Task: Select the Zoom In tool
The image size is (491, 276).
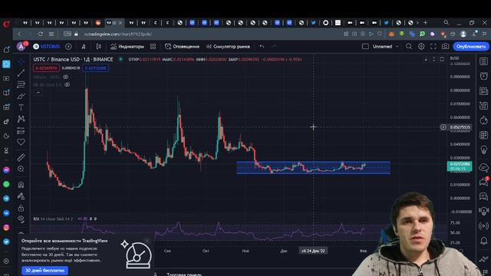Action: [21, 169]
